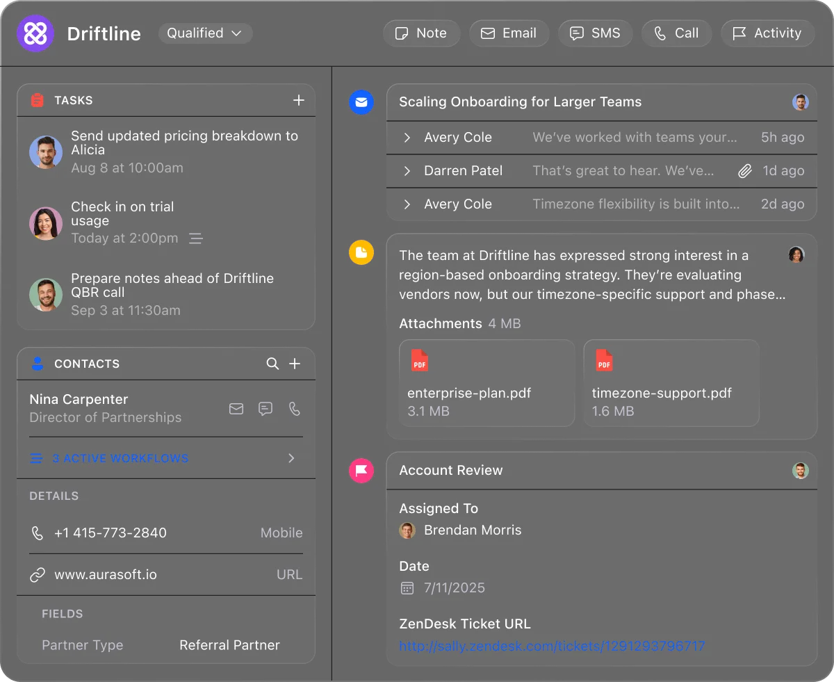
Task: Click PDF icon of timezone-support.pdf
Action: click(605, 361)
